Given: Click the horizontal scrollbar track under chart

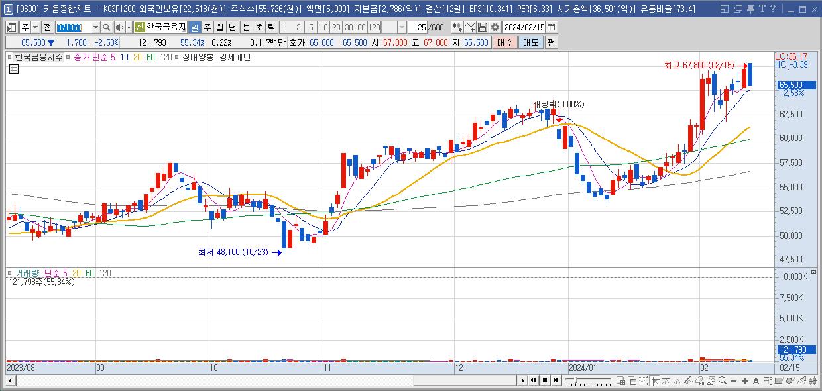Looking at the screenshot, I should click(x=265, y=380).
